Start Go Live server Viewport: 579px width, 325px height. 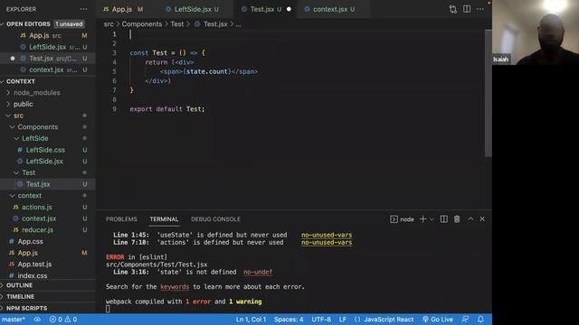tap(438, 320)
